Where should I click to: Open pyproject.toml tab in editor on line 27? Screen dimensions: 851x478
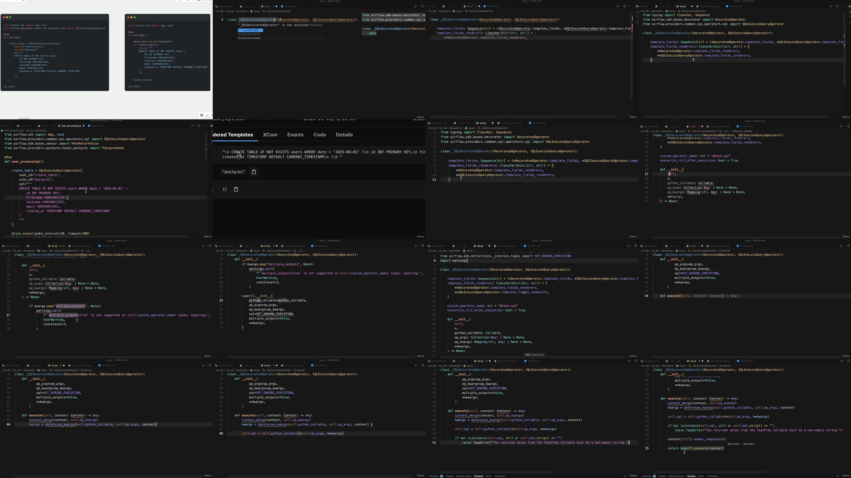click(x=13, y=246)
